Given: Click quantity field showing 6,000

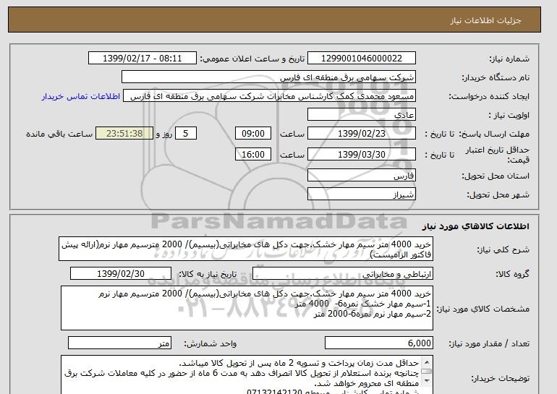Looking at the screenshot, I should click(x=379, y=343).
